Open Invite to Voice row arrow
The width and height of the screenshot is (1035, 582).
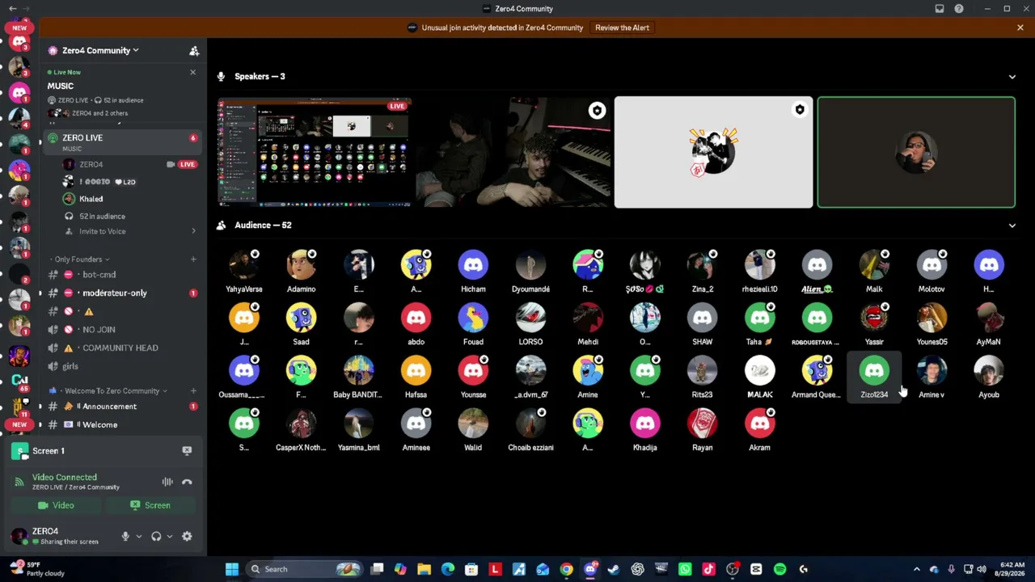(x=193, y=232)
